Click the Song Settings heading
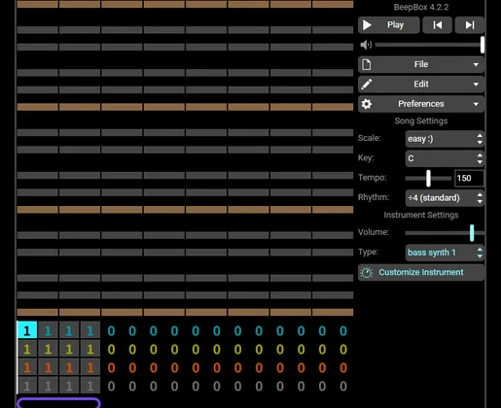The height and width of the screenshot is (408, 501). [421, 120]
